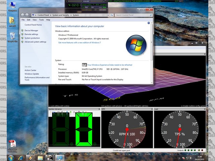Open the Recycle Bin desktop icon
Image resolution: width=215 pixels, height=161 pixels.
coord(12,37)
